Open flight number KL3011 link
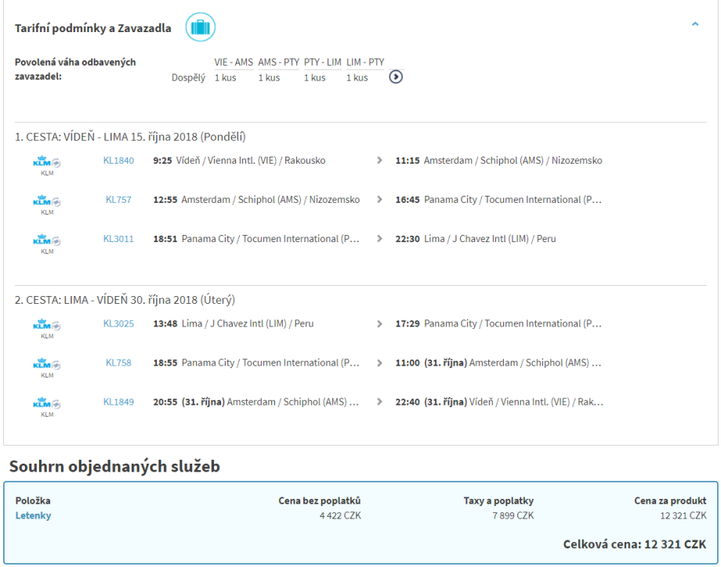This screenshot has height=567, width=721. pyautogui.click(x=118, y=239)
